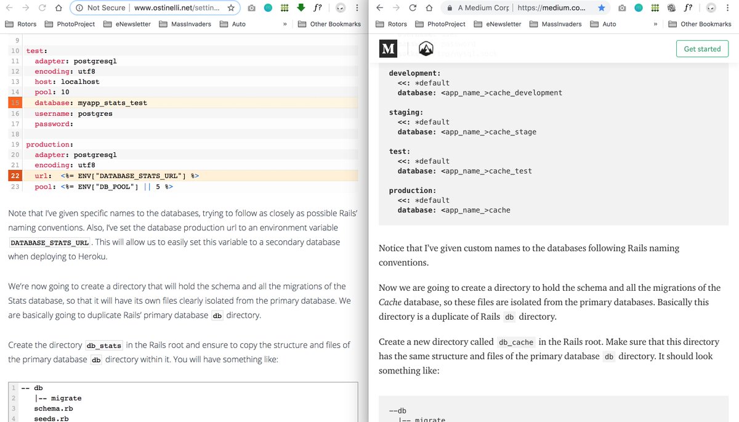The width and height of the screenshot is (739, 422).
Task: Click '<app_name>cache_test' database line on Medium
Action: (x=465, y=171)
